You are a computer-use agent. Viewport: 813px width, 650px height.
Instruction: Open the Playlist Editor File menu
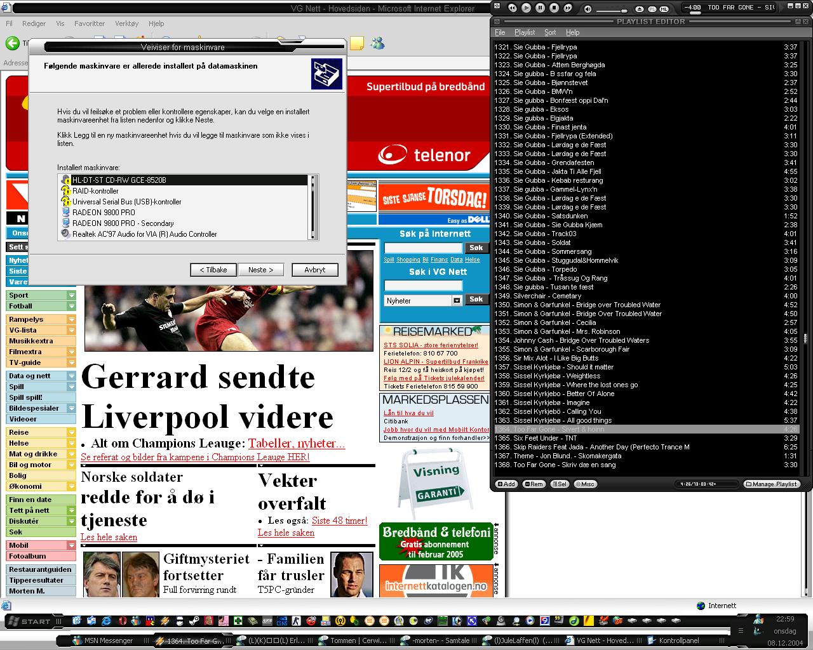click(x=500, y=32)
